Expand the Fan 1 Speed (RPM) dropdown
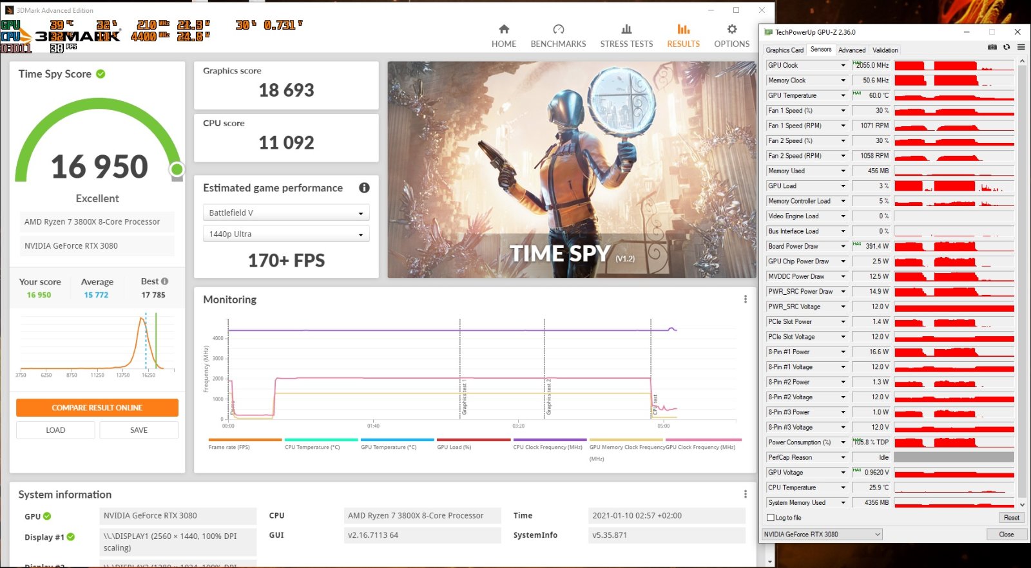The height and width of the screenshot is (568, 1031). tap(843, 126)
